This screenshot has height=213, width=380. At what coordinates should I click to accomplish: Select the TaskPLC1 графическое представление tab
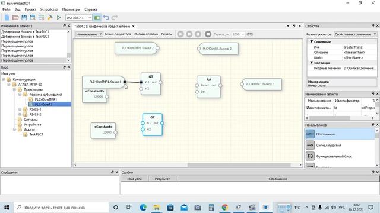tap(102, 26)
